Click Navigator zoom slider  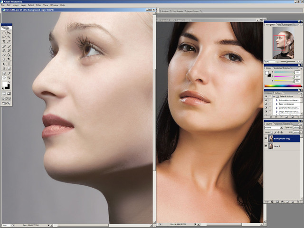287,61
